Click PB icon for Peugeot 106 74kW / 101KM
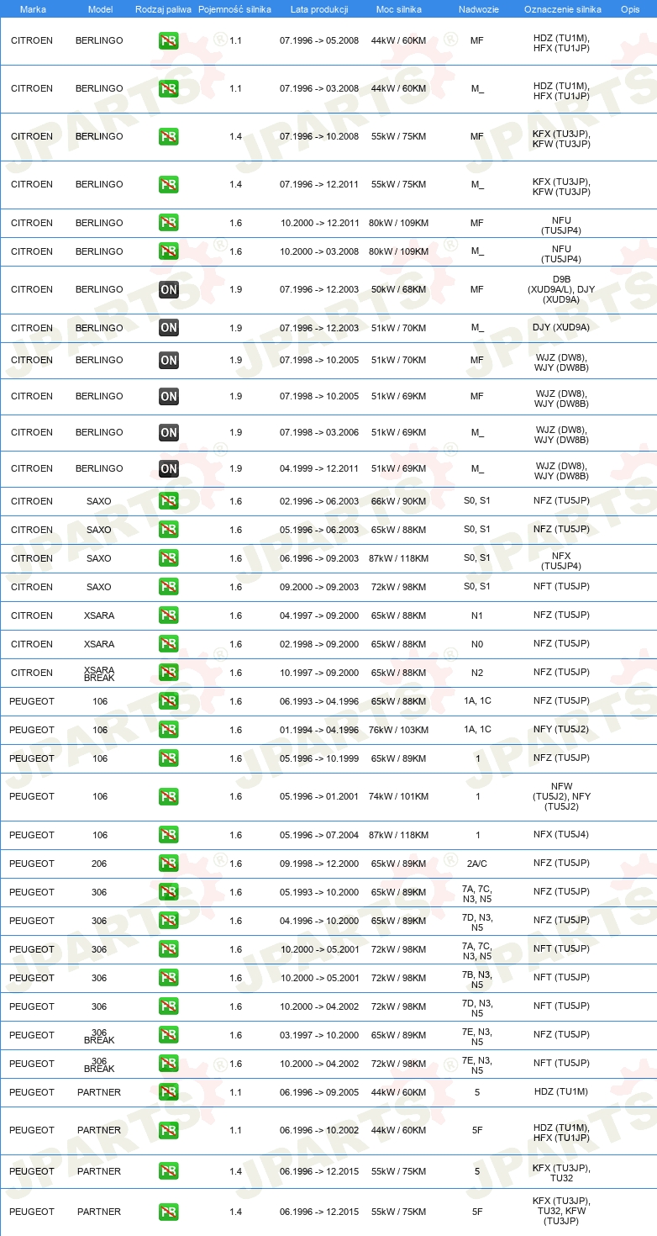The width and height of the screenshot is (657, 1236). tap(169, 796)
